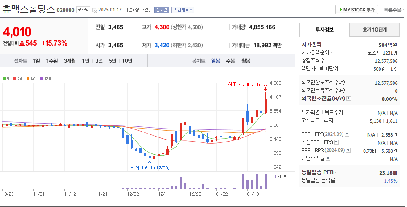The height and width of the screenshot is (207, 407).
Task: Click the help icon next to 배당수익률
Action: [x=327, y=159]
